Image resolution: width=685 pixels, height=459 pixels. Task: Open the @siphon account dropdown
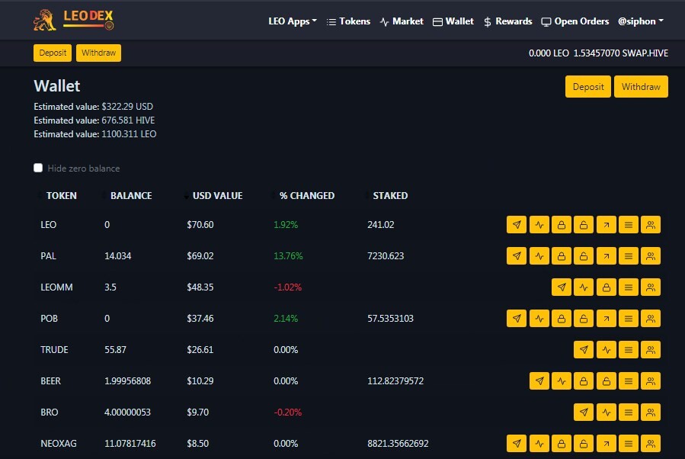tap(641, 21)
